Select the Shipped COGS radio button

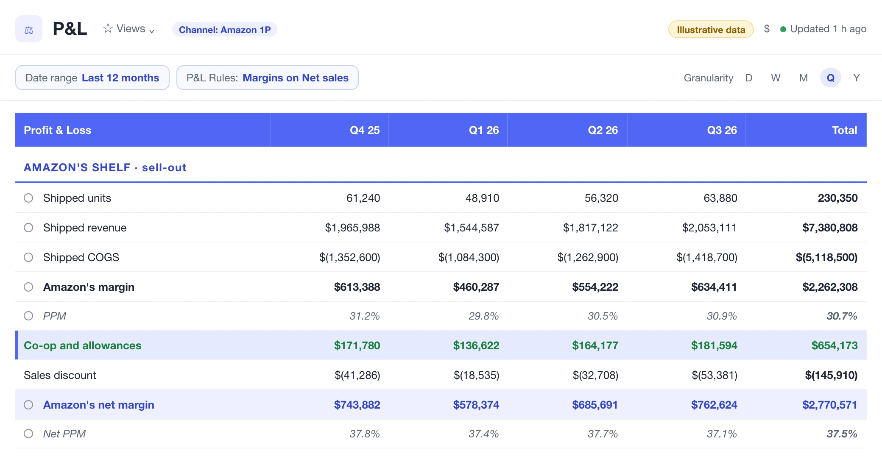(28, 257)
